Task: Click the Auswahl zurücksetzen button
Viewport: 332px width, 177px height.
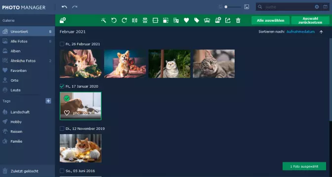Action: (310, 21)
